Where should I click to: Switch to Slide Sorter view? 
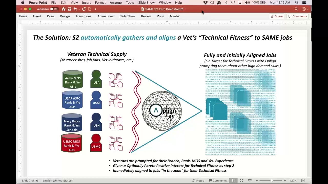tap(241, 181)
